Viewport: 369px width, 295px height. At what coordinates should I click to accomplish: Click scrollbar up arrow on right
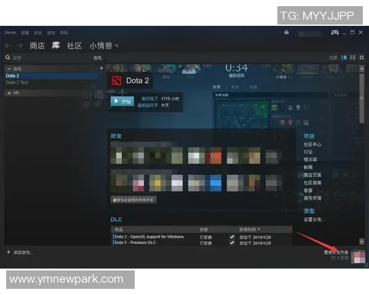tap(362, 69)
